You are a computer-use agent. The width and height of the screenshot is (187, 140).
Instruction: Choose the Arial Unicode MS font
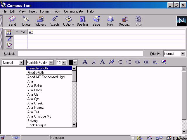(49, 116)
